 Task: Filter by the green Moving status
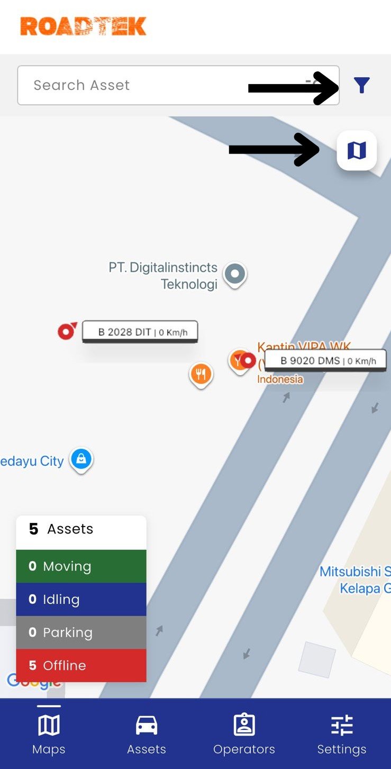[81, 566]
